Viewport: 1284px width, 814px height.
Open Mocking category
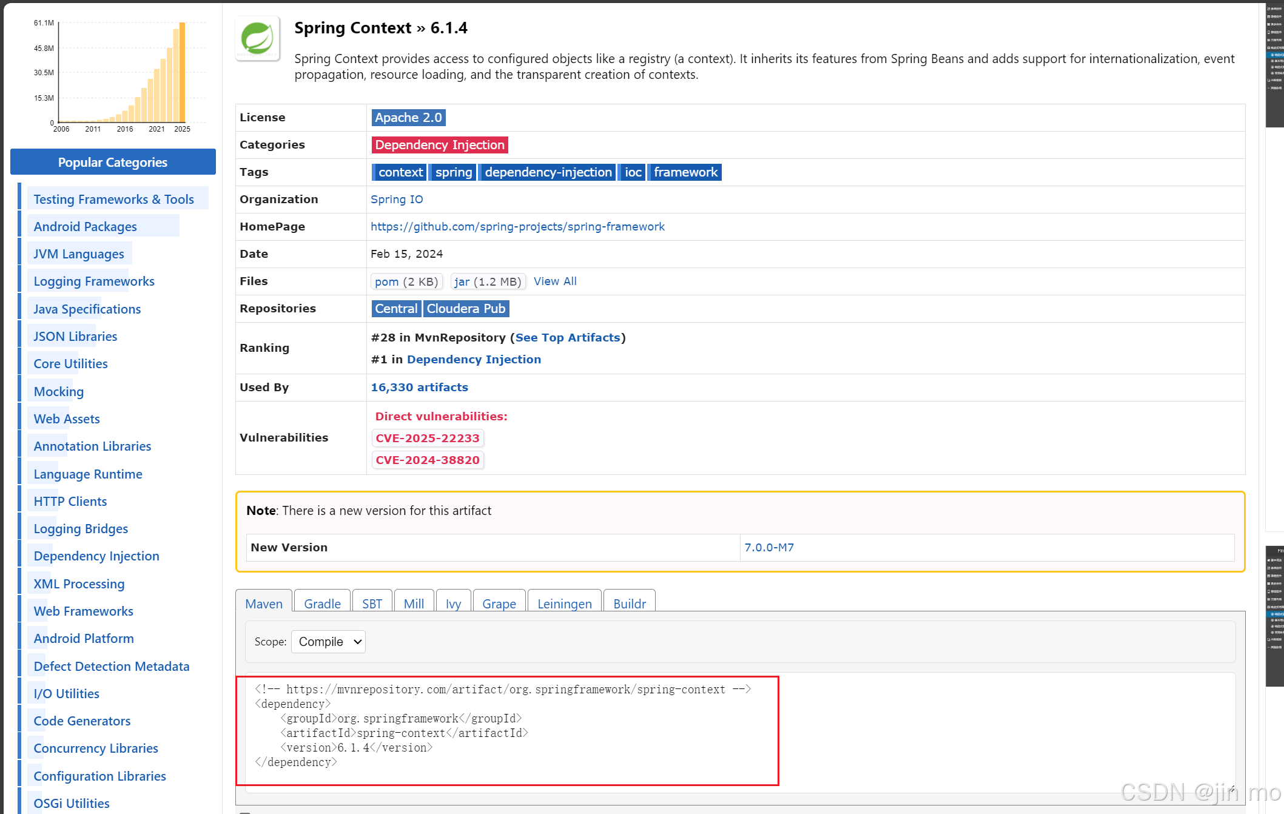pos(59,392)
